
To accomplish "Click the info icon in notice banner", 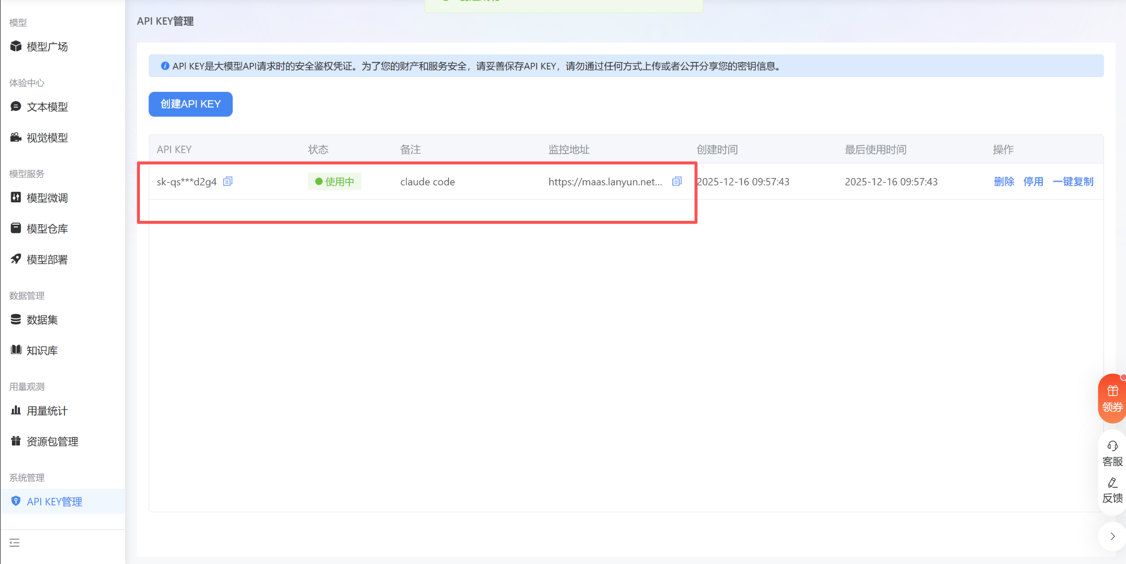I will [165, 66].
